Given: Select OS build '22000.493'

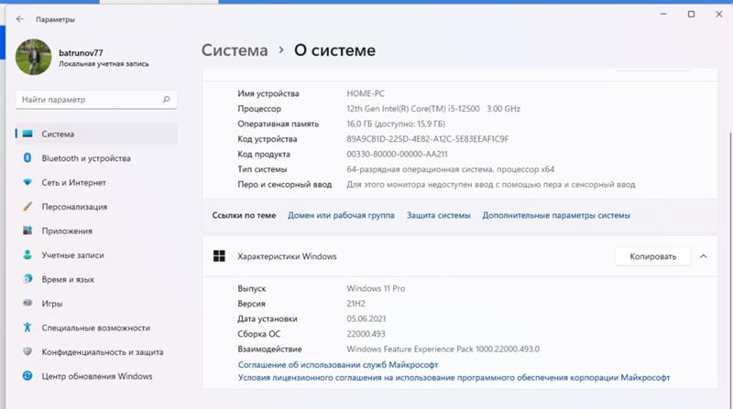Looking at the screenshot, I should pos(366,334).
